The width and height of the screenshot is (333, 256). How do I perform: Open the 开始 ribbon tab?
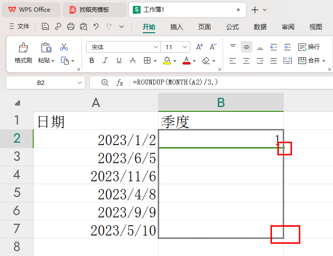(149, 27)
